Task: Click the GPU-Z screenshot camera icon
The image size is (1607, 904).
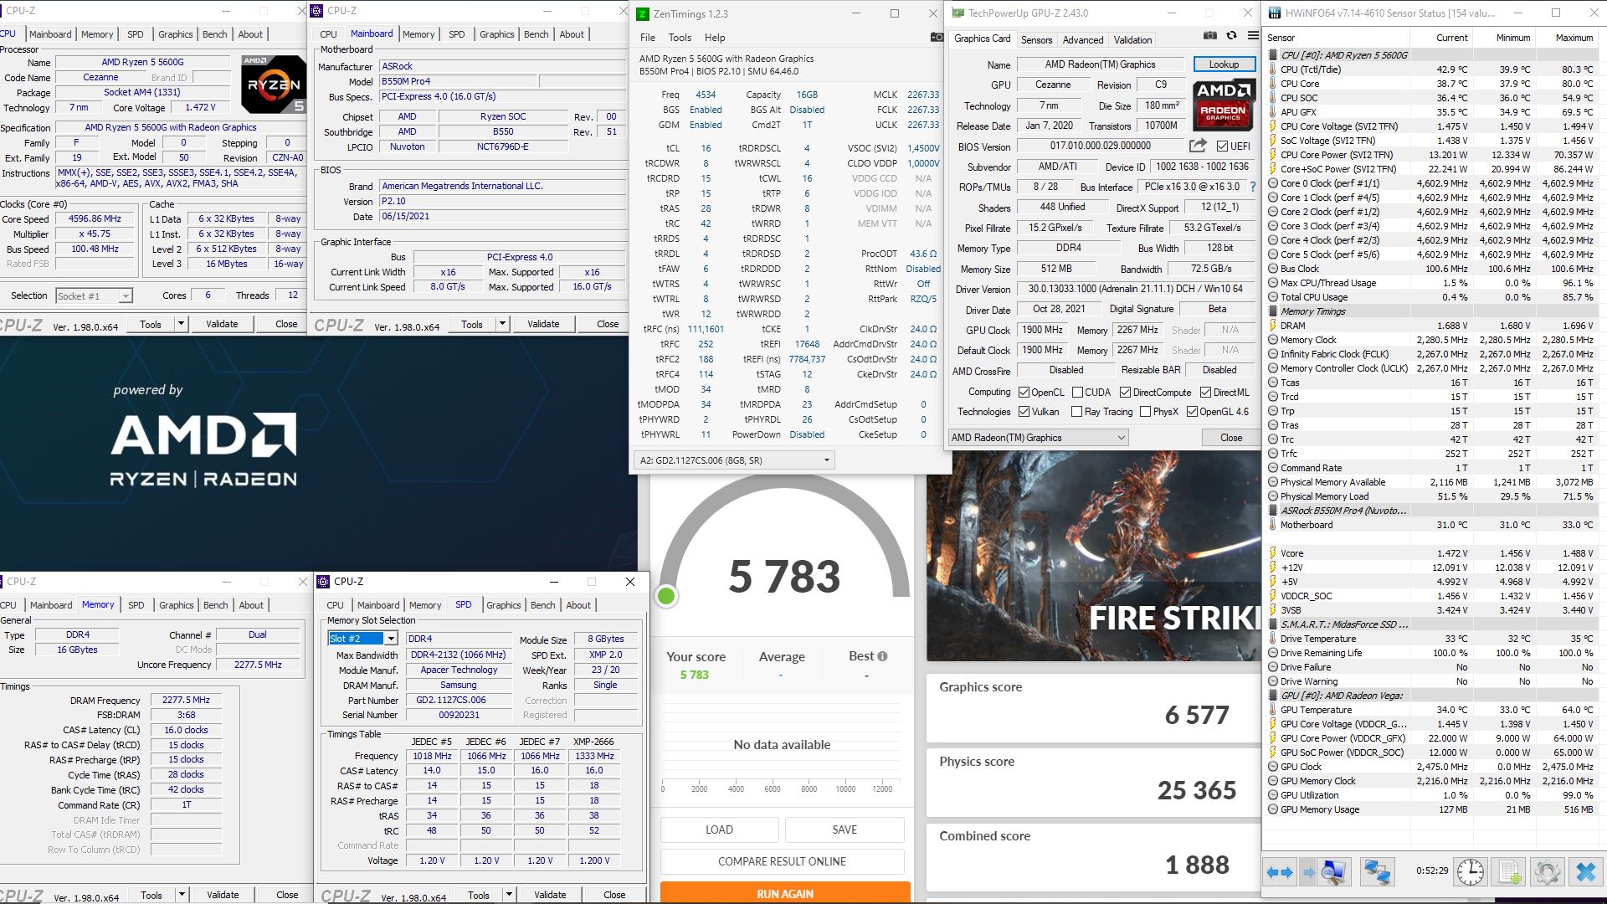Action: pyautogui.click(x=1210, y=36)
